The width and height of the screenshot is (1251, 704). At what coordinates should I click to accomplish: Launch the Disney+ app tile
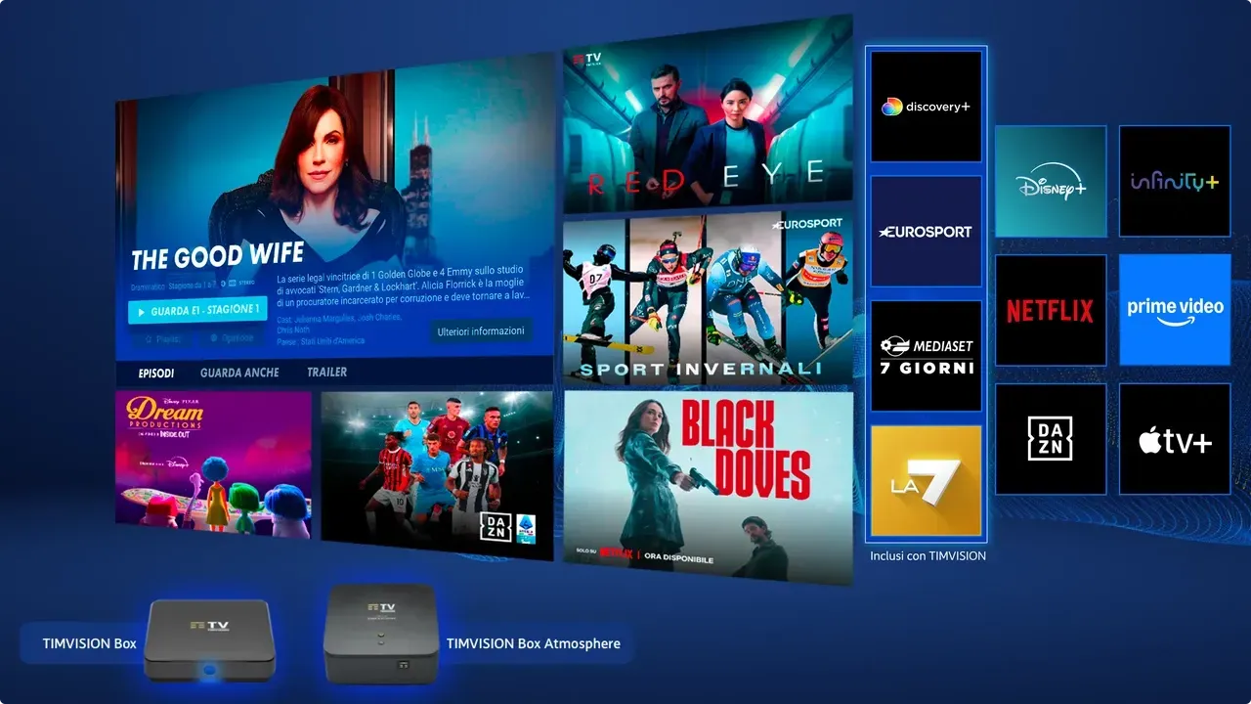pos(1051,182)
